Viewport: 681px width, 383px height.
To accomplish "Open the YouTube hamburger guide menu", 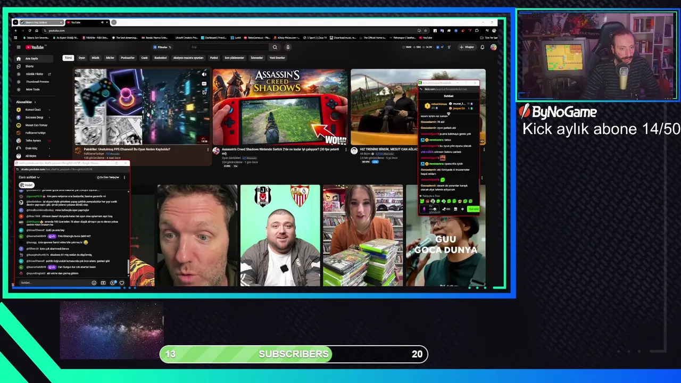I will 19,47.
